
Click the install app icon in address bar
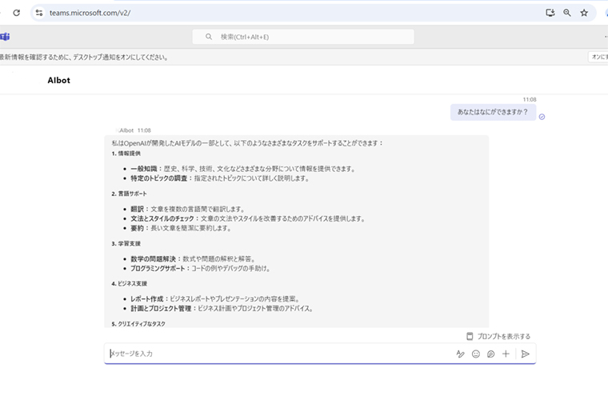[550, 13]
